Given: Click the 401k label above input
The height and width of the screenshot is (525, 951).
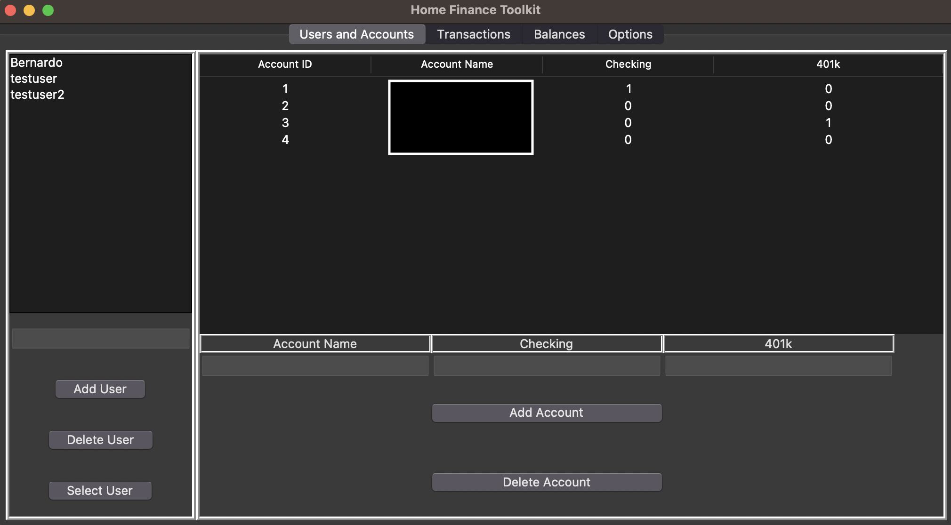Looking at the screenshot, I should (x=778, y=344).
